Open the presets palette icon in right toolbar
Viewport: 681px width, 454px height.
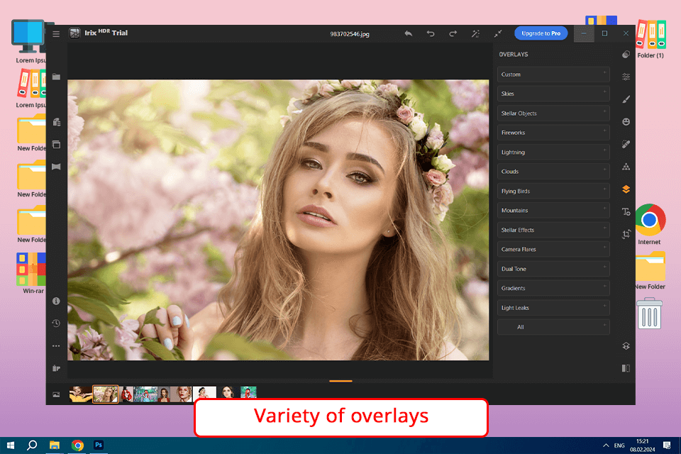coord(626,55)
